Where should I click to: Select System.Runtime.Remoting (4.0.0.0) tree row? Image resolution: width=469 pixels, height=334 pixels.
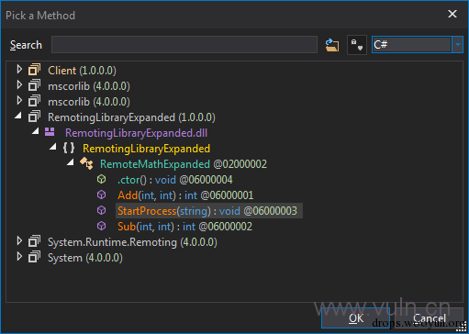point(132,242)
